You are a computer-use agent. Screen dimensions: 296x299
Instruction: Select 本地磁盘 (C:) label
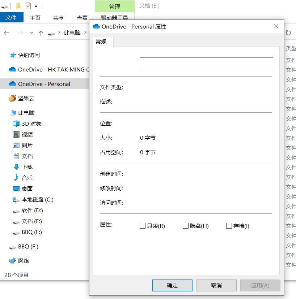click(38, 200)
